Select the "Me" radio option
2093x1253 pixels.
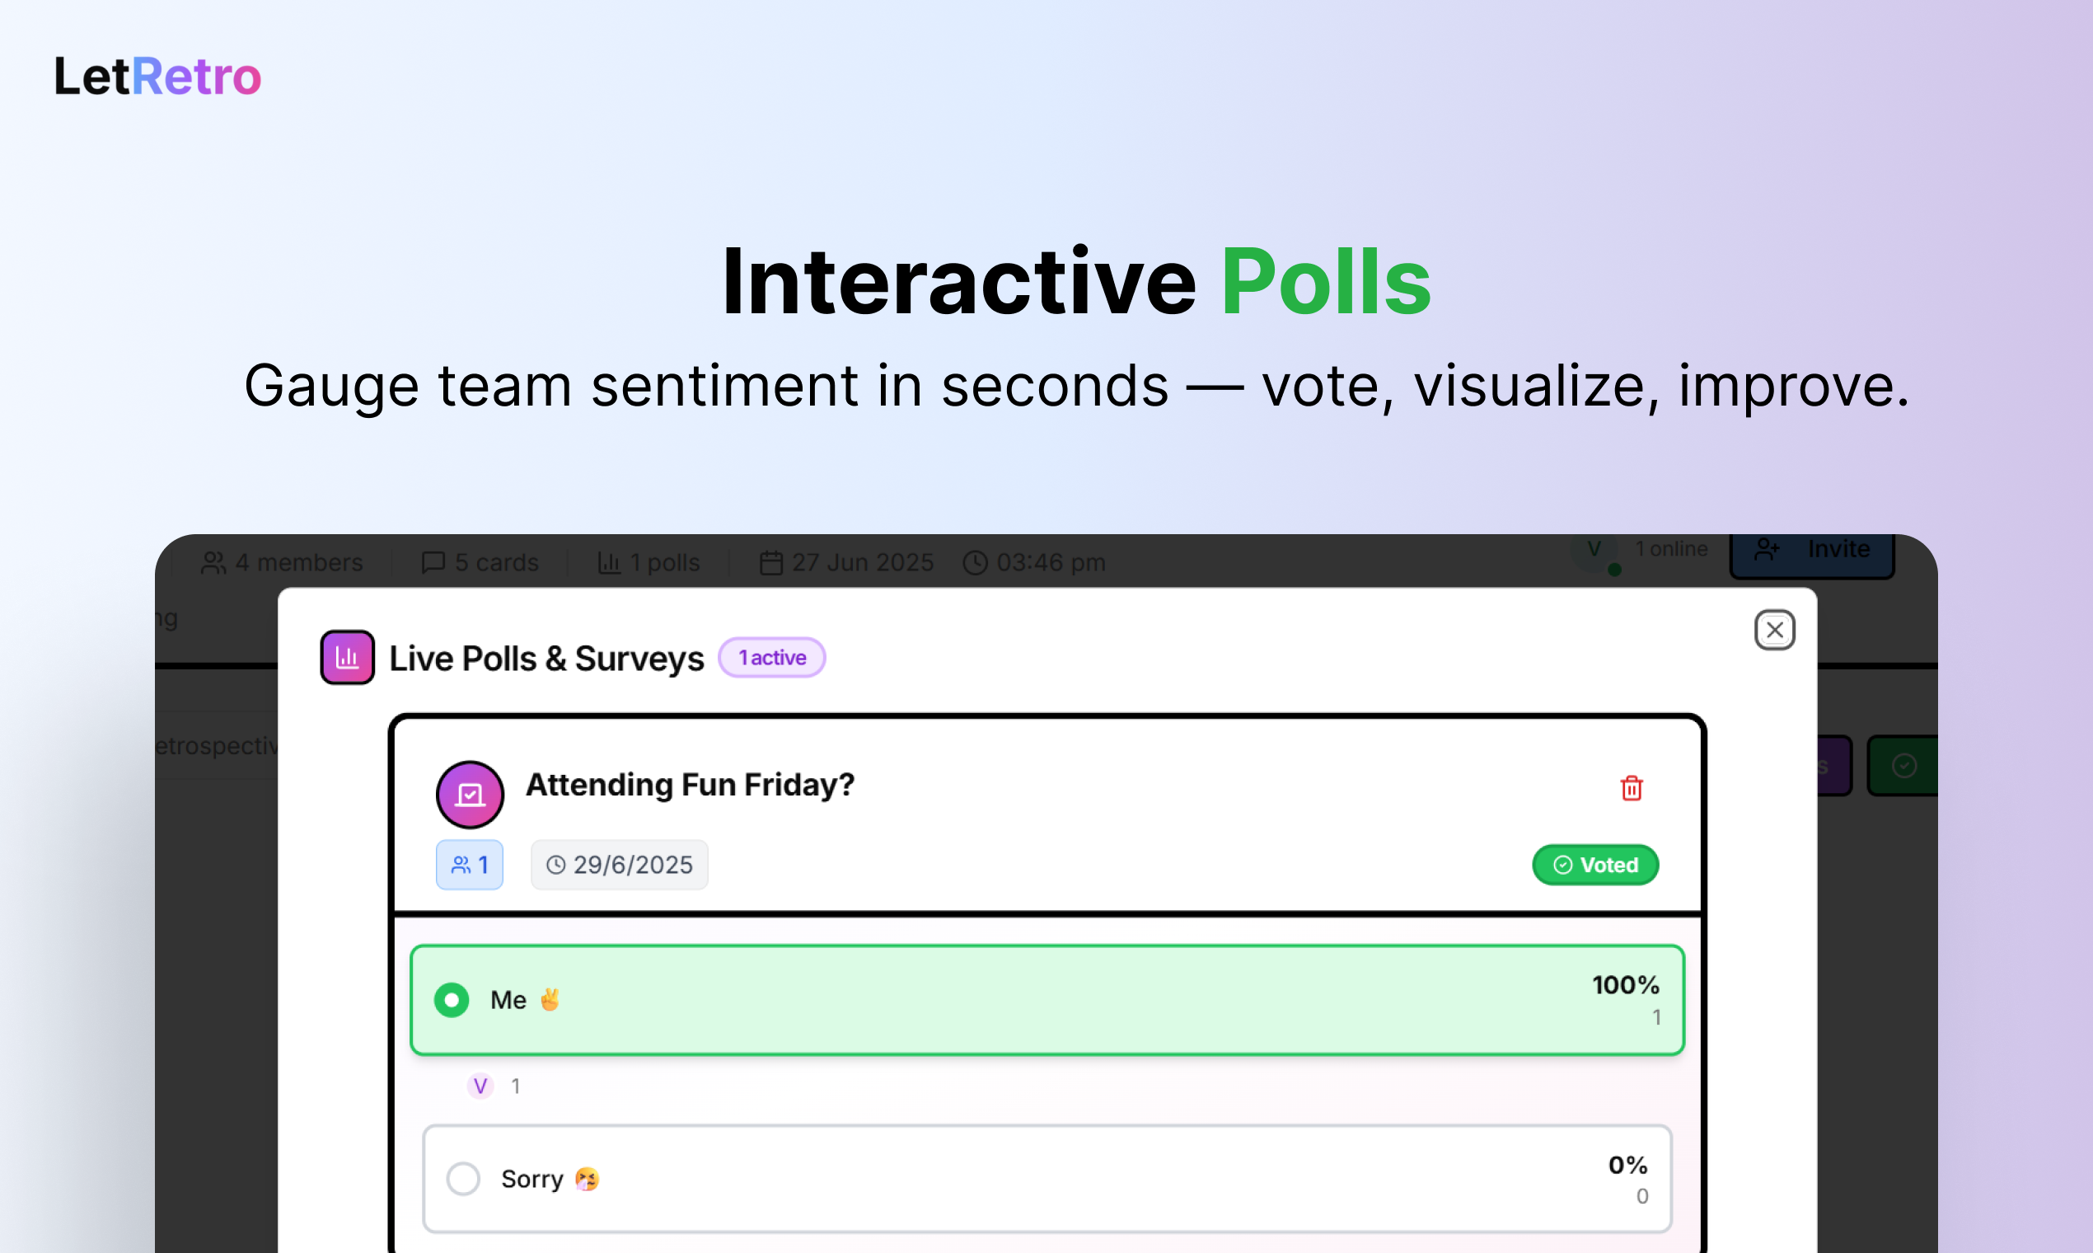coord(452,1000)
